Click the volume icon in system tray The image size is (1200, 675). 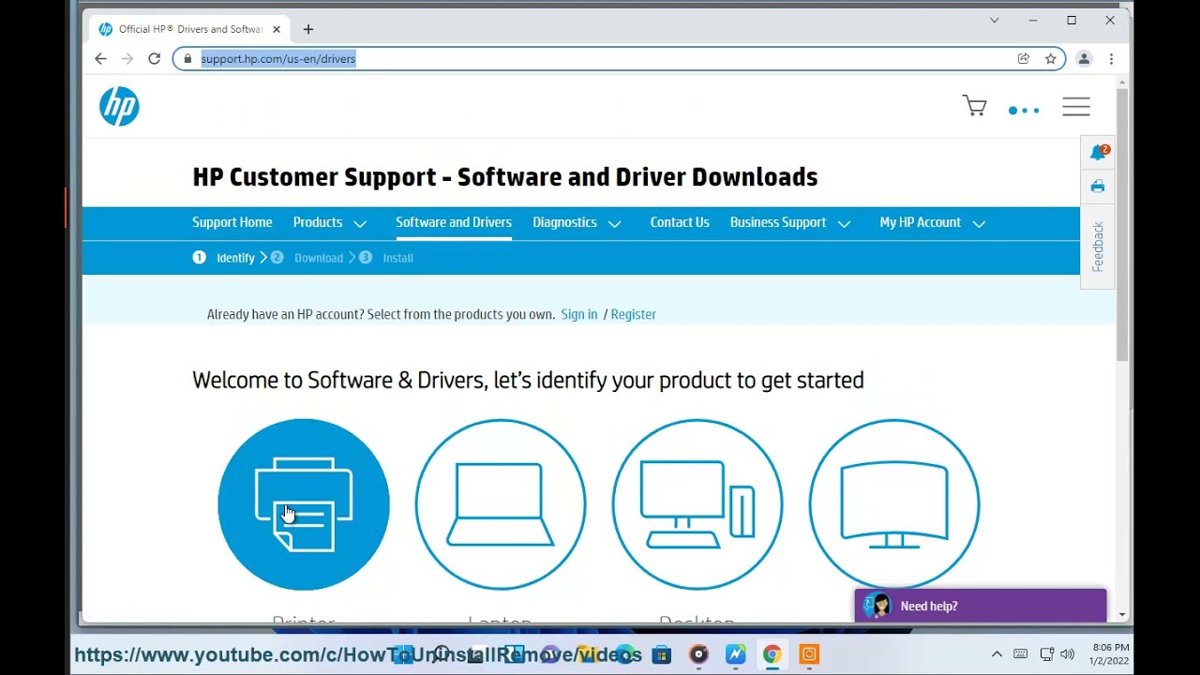click(1068, 654)
